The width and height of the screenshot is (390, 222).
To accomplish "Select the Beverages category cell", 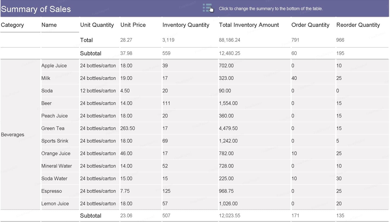I will 12,134.
